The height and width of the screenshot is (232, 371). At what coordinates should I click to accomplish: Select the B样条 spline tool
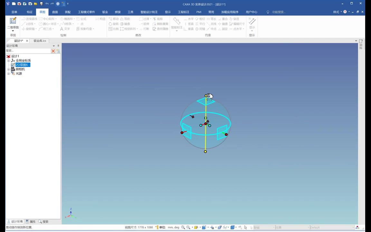point(66,24)
